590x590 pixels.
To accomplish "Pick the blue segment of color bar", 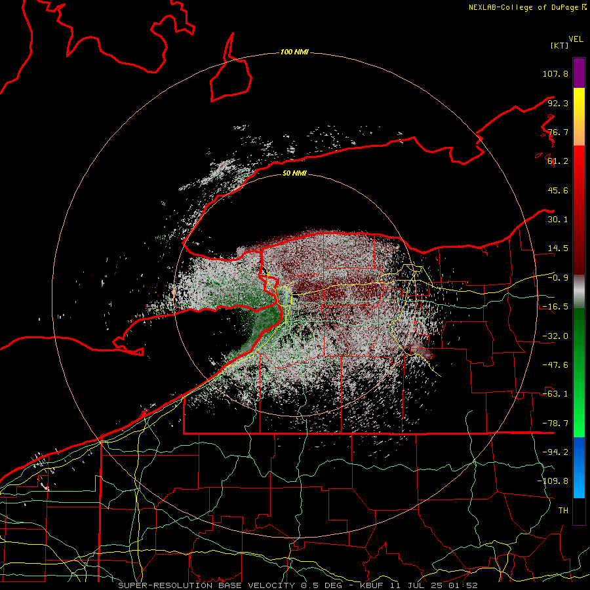I will 579,467.
